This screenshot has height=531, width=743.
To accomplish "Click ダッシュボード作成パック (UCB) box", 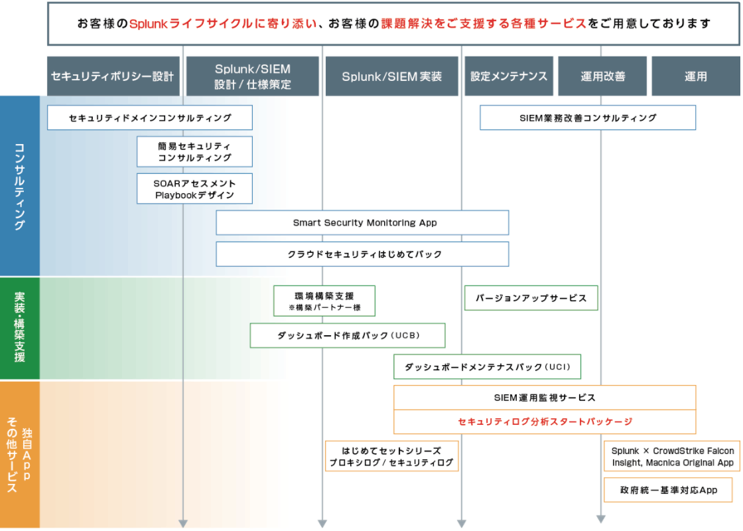I will 348,335.
